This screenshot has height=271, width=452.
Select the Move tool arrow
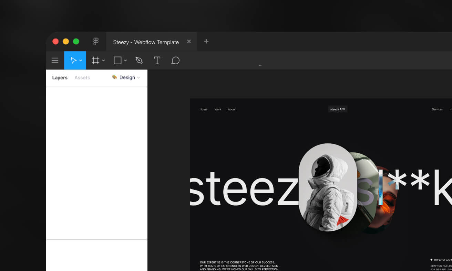click(x=73, y=61)
